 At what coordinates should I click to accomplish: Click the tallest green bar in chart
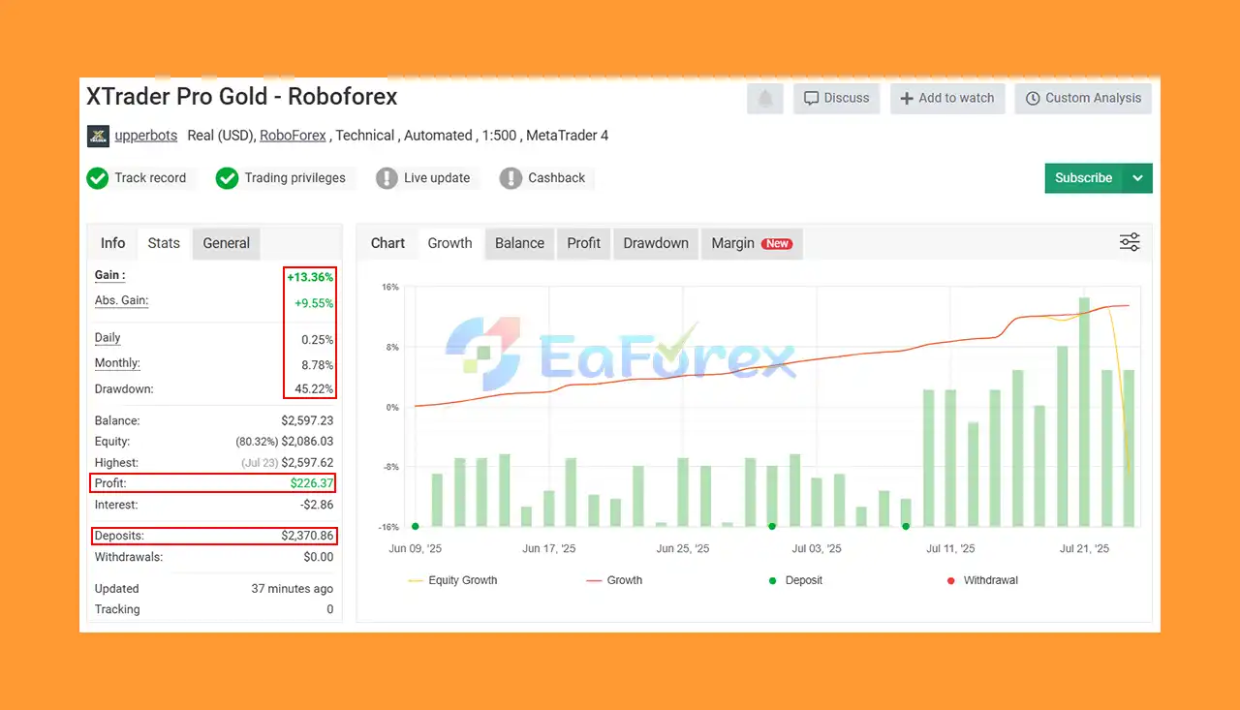tap(1084, 412)
